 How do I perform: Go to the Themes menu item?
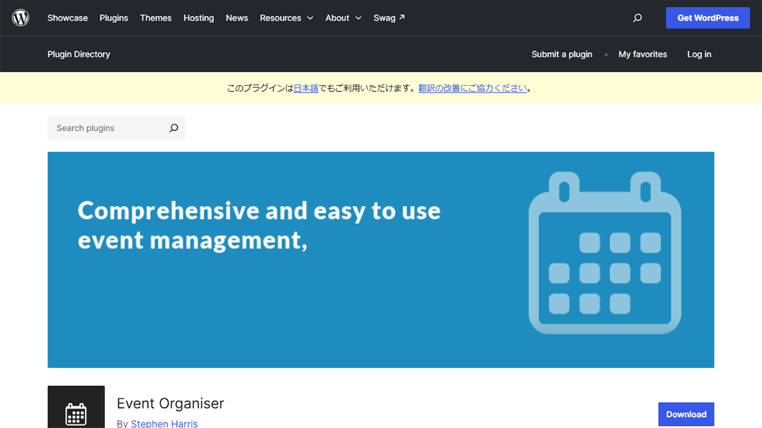pyautogui.click(x=156, y=18)
